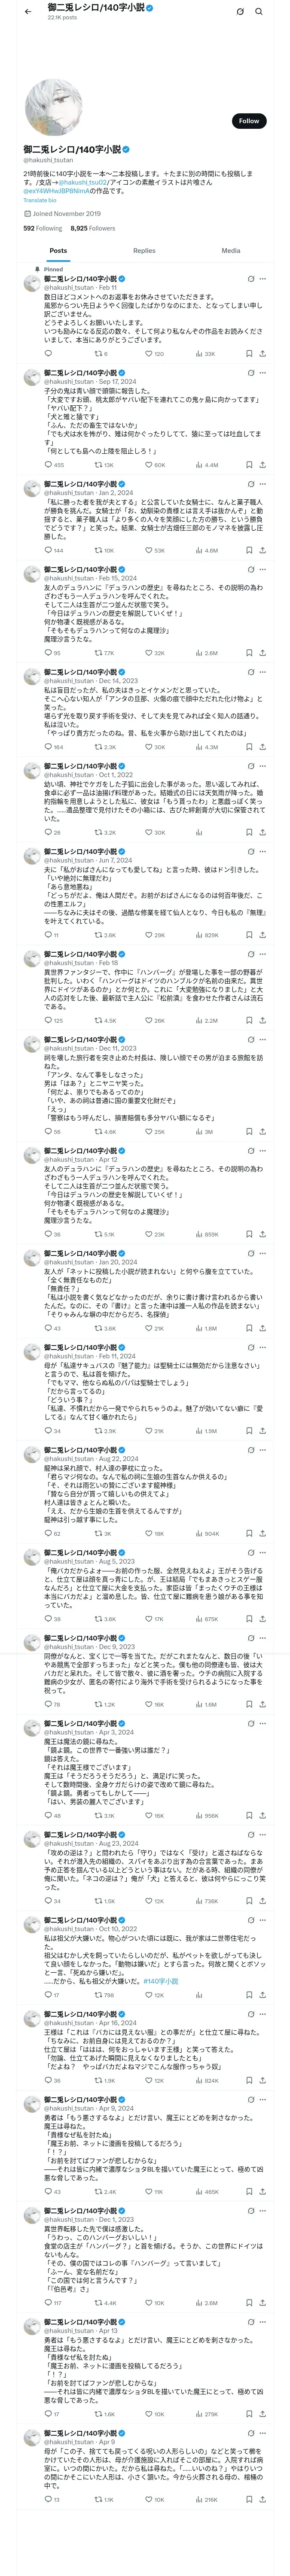Like the pinned Feb 11 post
Viewport: 290px width, 2576px height.
pos(148,353)
